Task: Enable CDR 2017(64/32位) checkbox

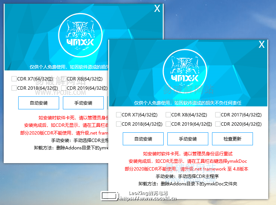Action: point(218,115)
